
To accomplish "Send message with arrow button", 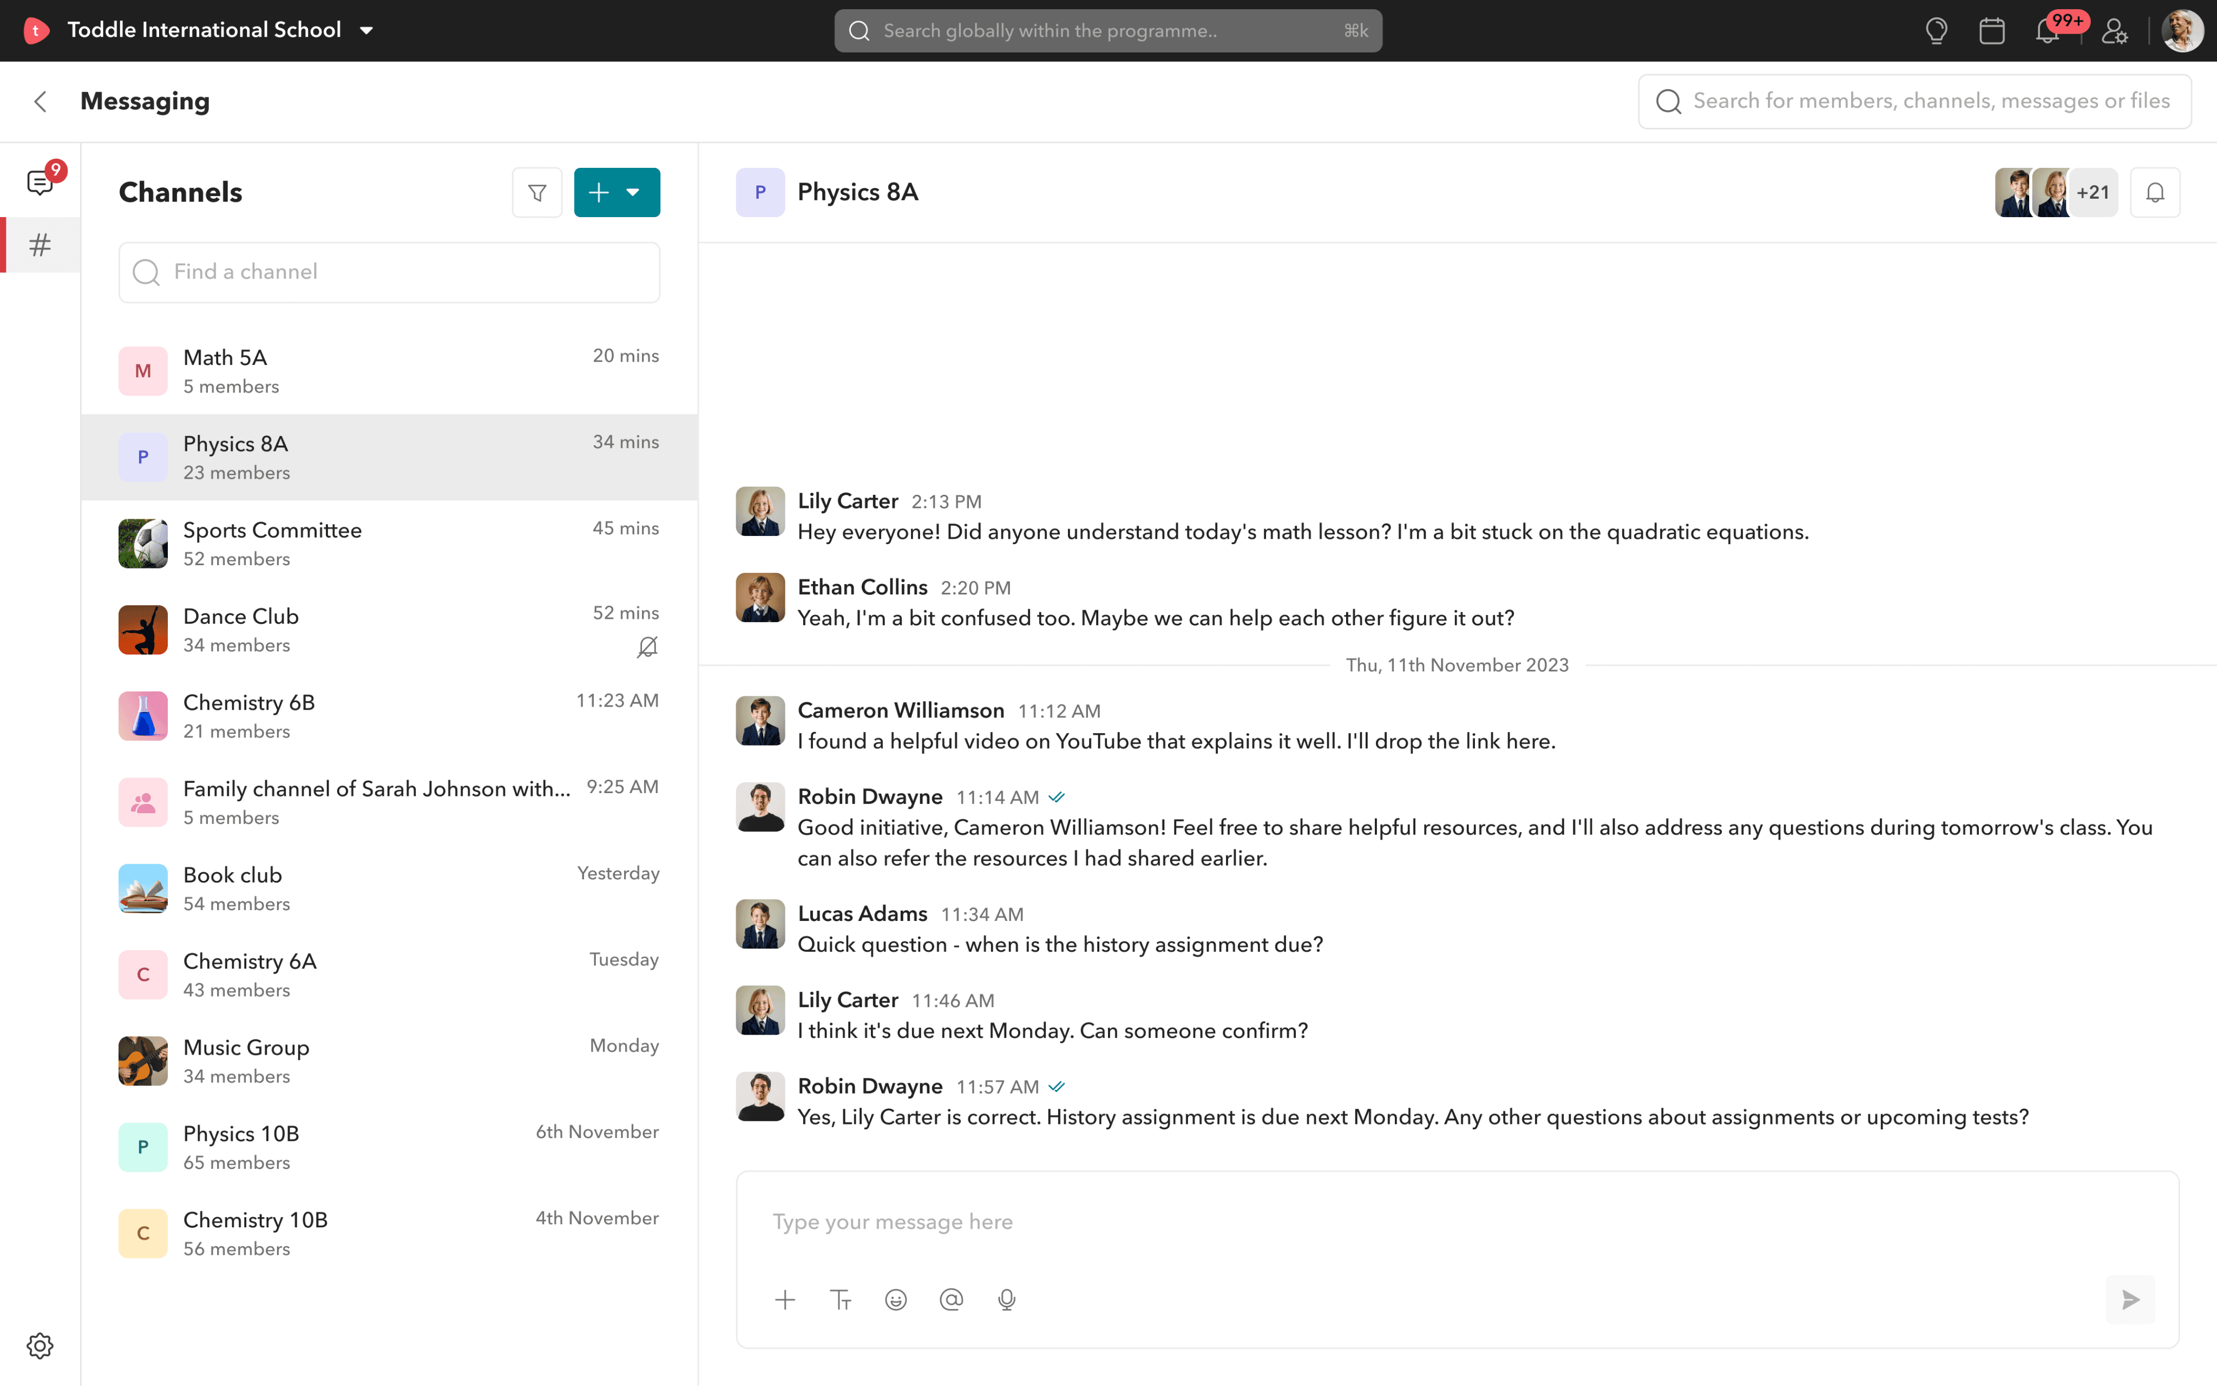I will click(2130, 1300).
